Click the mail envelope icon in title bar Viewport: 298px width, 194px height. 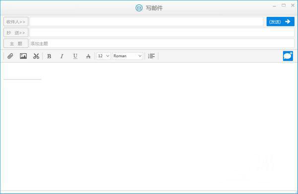click(139, 8)
